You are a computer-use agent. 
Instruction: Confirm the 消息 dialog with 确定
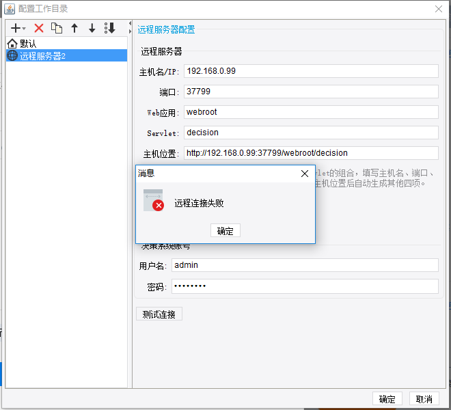tap(225, 230)
